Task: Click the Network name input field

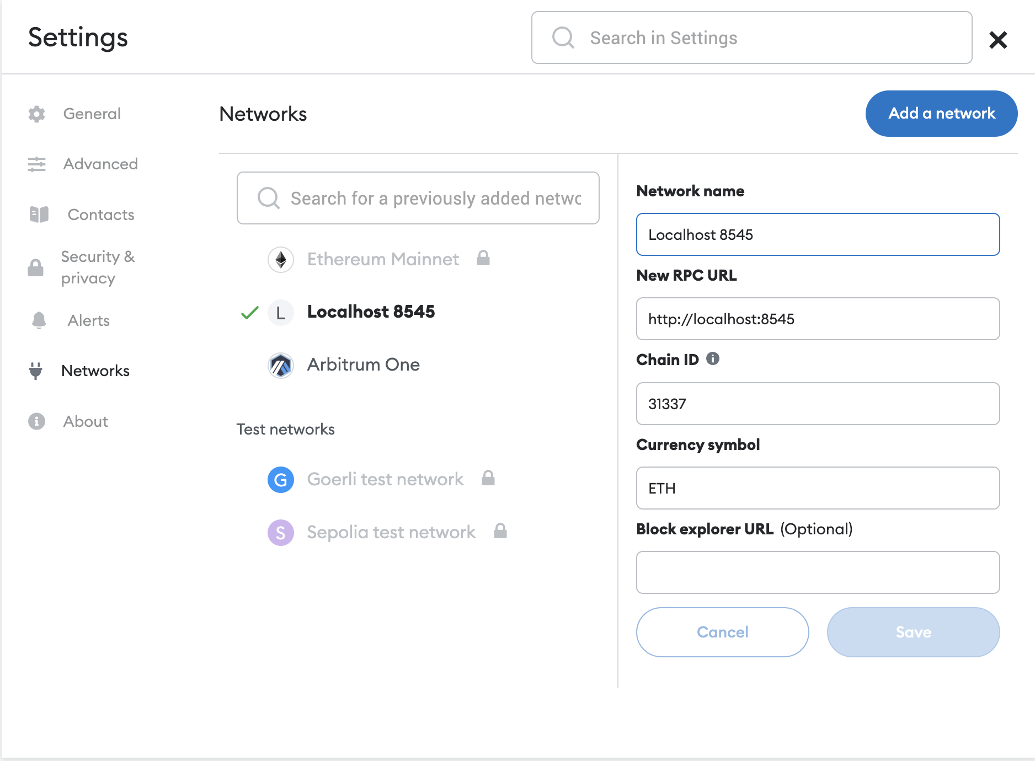Action: (818, 234)
